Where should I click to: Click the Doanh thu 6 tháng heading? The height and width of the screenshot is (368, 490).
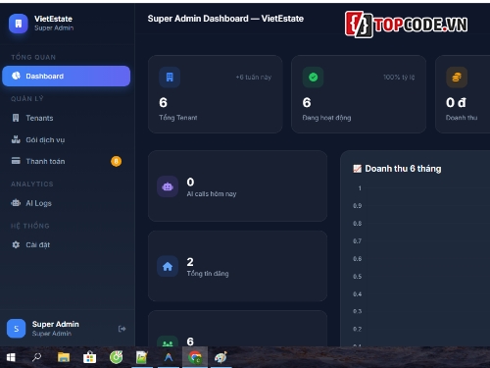click(x=403, y=169)
